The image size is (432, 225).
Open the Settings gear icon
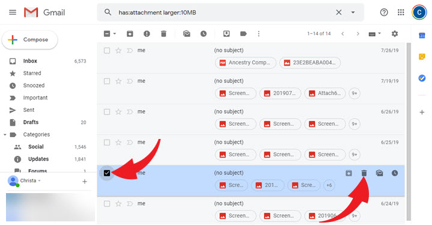[395, 34]
